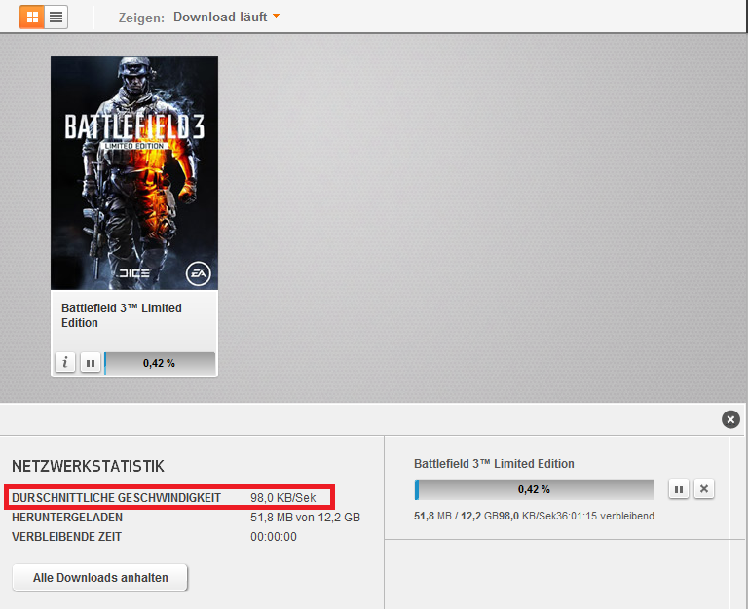Click "DURCHSCHNITTLICHE GESCHWINDIGKEIT" label
This screenshot has height=609, width=748.
point(117,498)
